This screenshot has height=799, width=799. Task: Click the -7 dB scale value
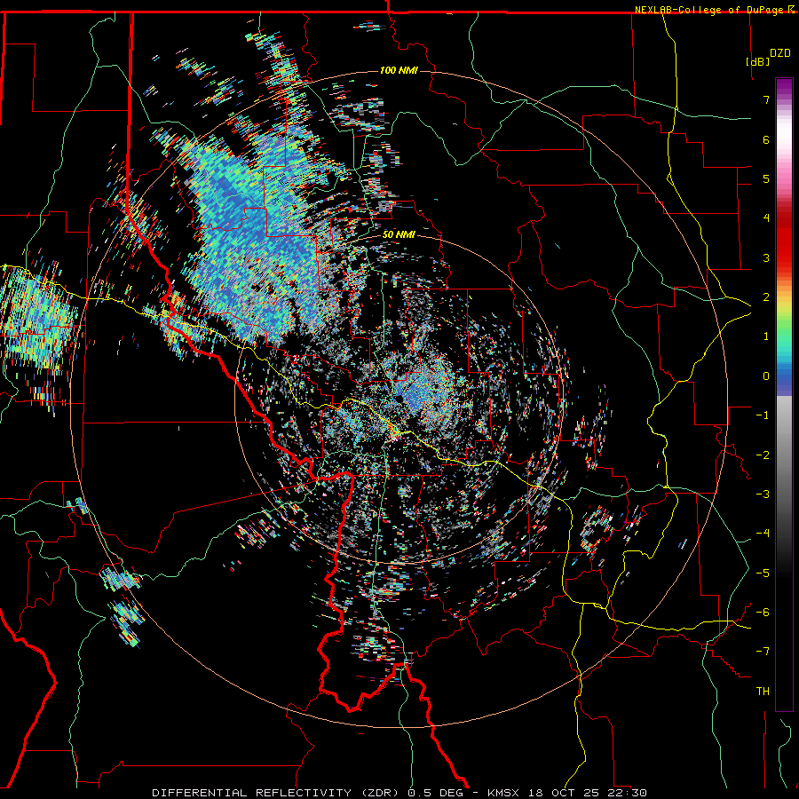coord(763,652)
